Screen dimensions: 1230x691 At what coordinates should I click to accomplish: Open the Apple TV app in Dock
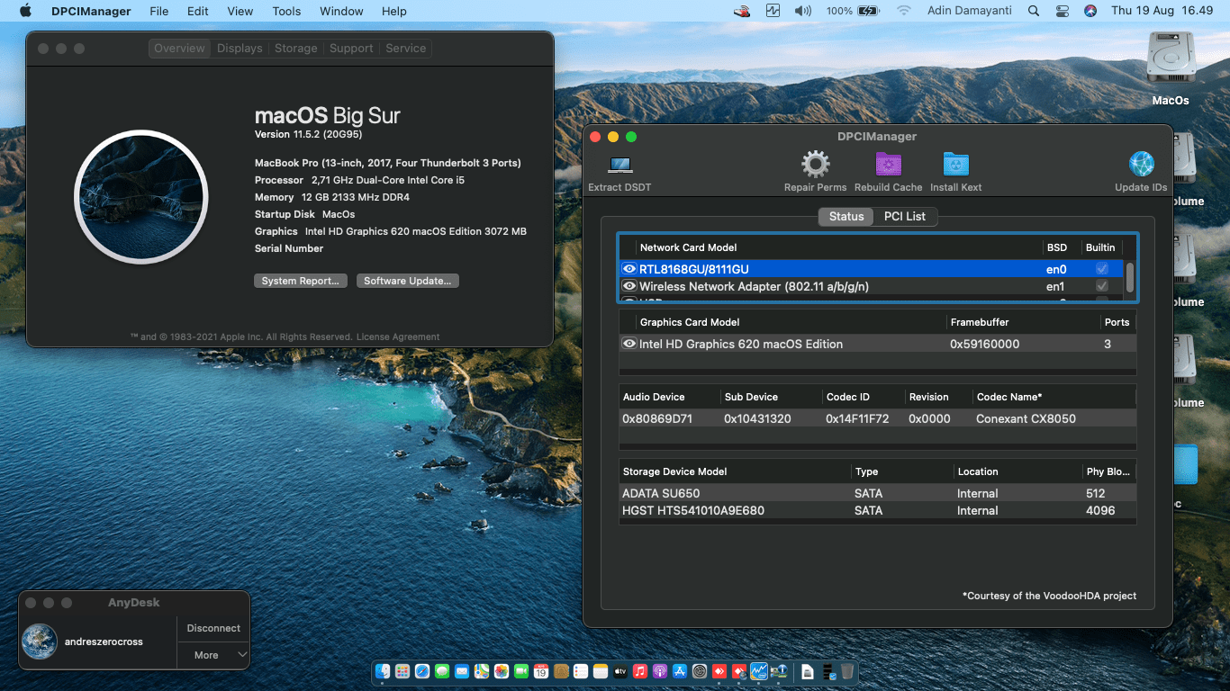pyautogui.click(x=620, y=671)
